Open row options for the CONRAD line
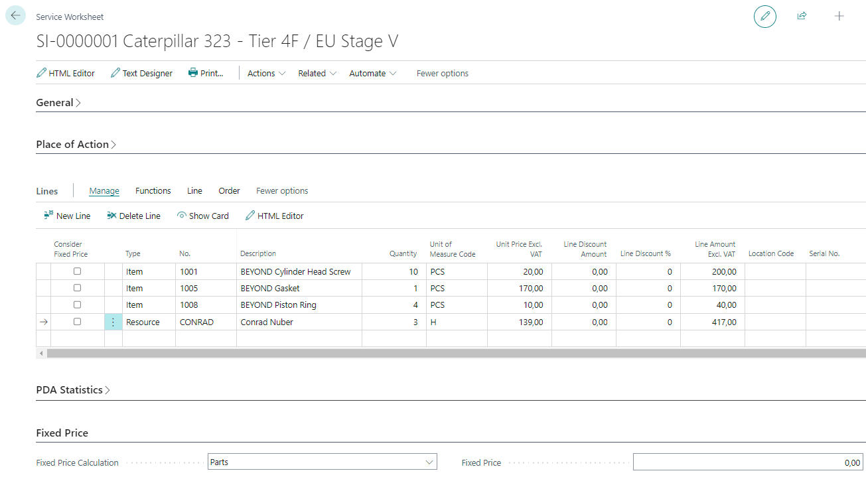The width and height of the screenshot is (866, 483). pyautogui.click(x=113, y=322)
